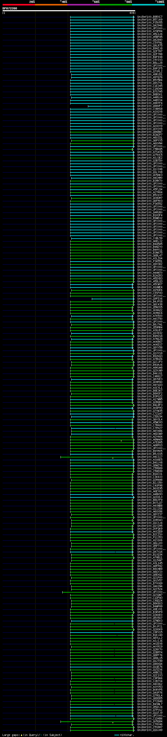Select the UniRef100_Q1V832 label

150,333
